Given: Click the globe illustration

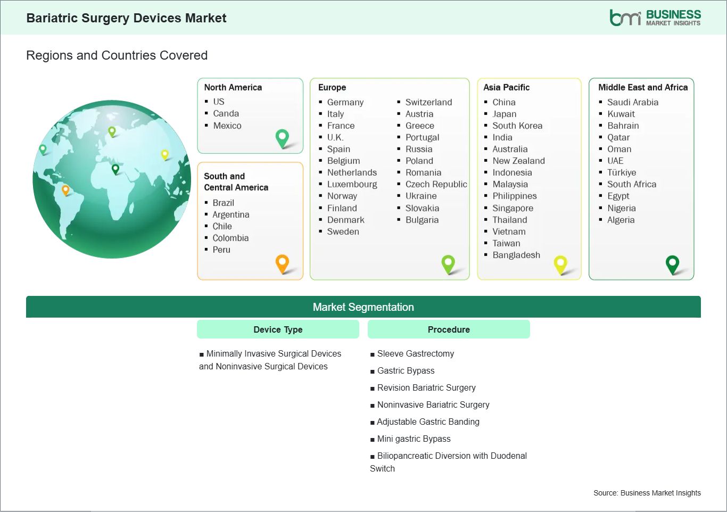Looking at the screenshot, I should pos(112,213).
